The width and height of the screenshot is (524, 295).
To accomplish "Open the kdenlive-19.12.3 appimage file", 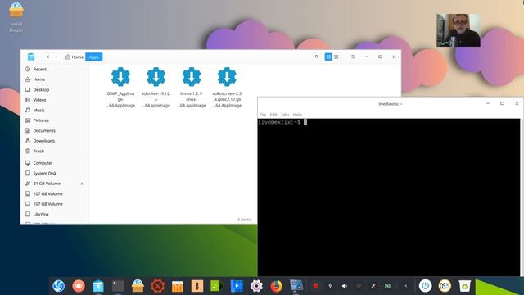I will point(156,87).
